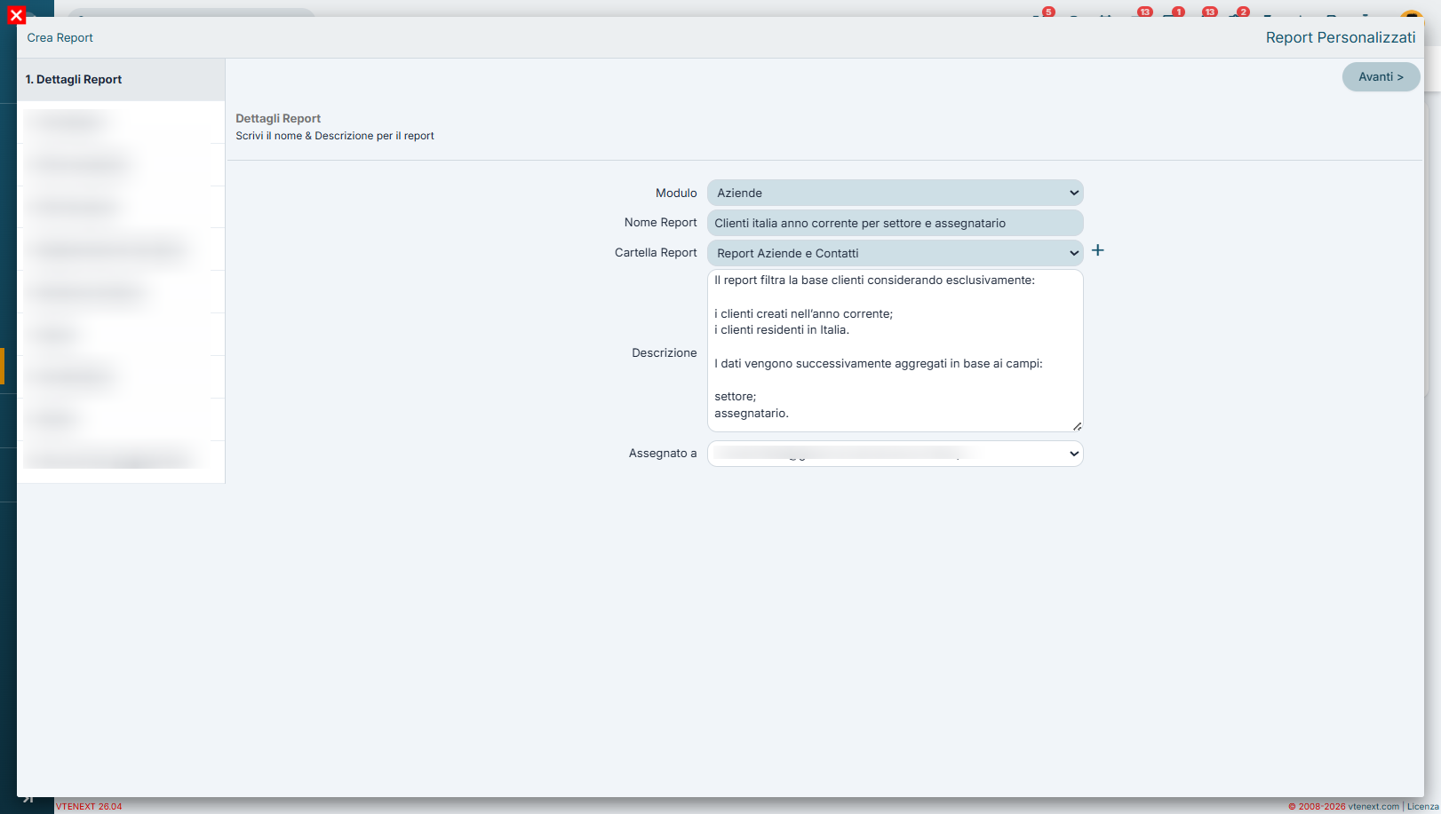
Task: Click the text 'Scrivi il nome & Descrizione per il report'
Action: point(335,136)
